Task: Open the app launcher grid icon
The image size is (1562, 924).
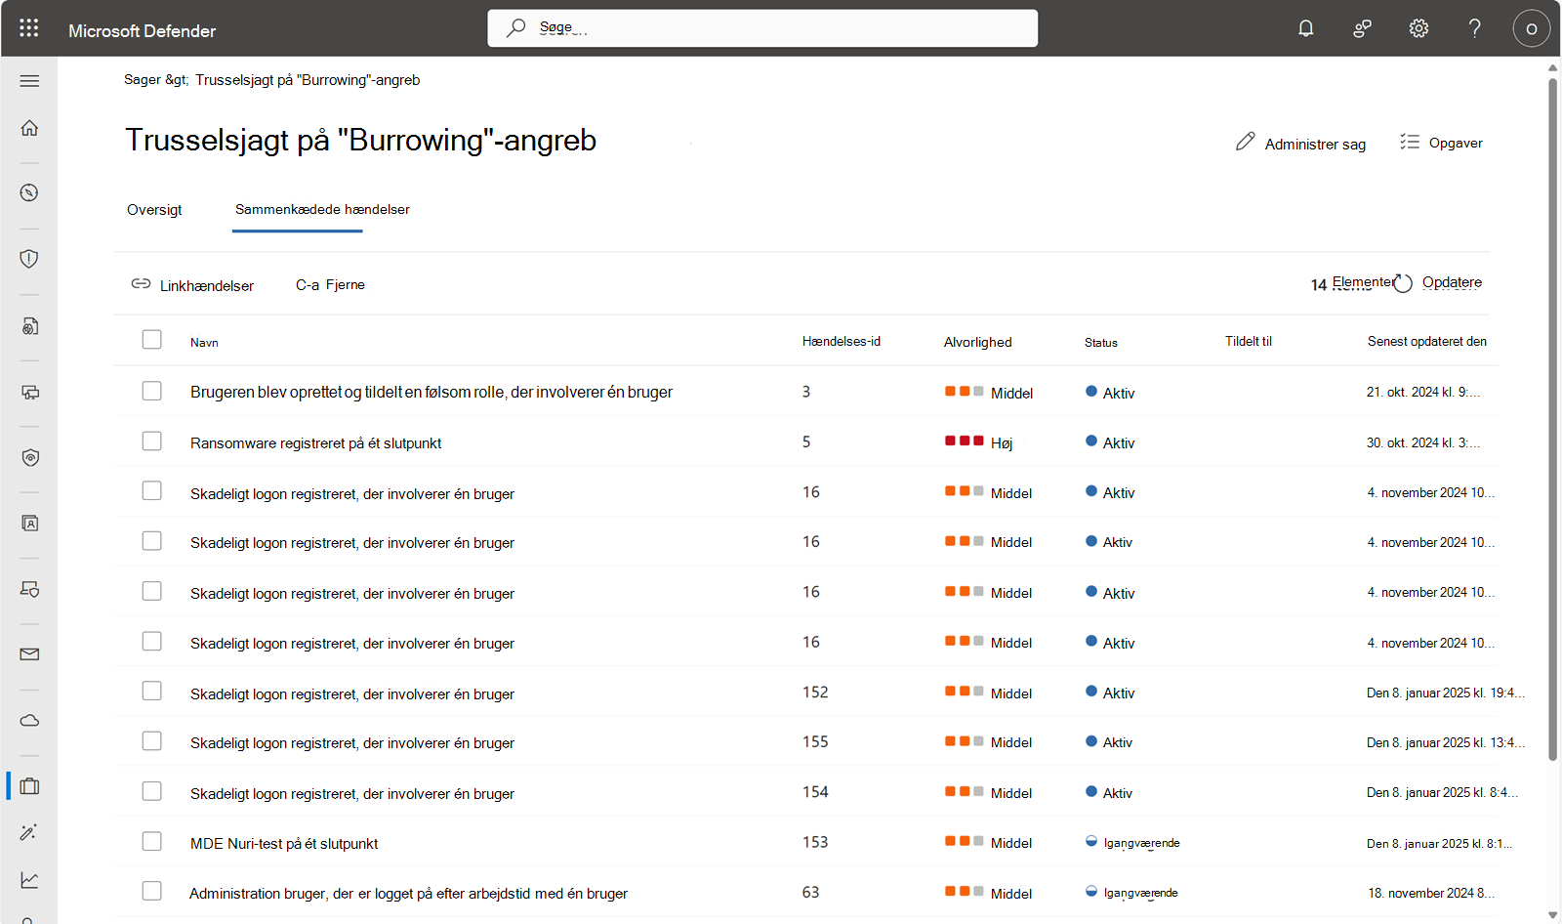Action: tap(29, 28)
